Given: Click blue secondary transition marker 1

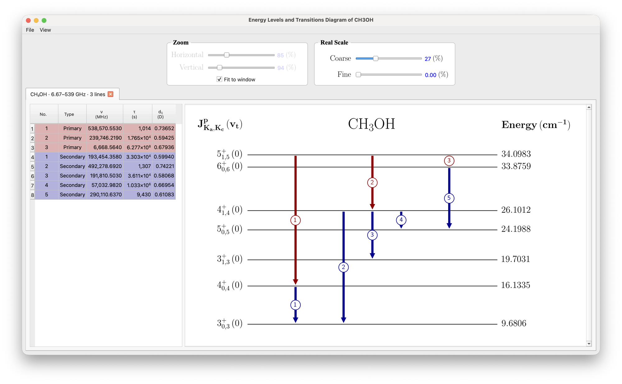Looking at the screenshot, I should pos(295,305).
